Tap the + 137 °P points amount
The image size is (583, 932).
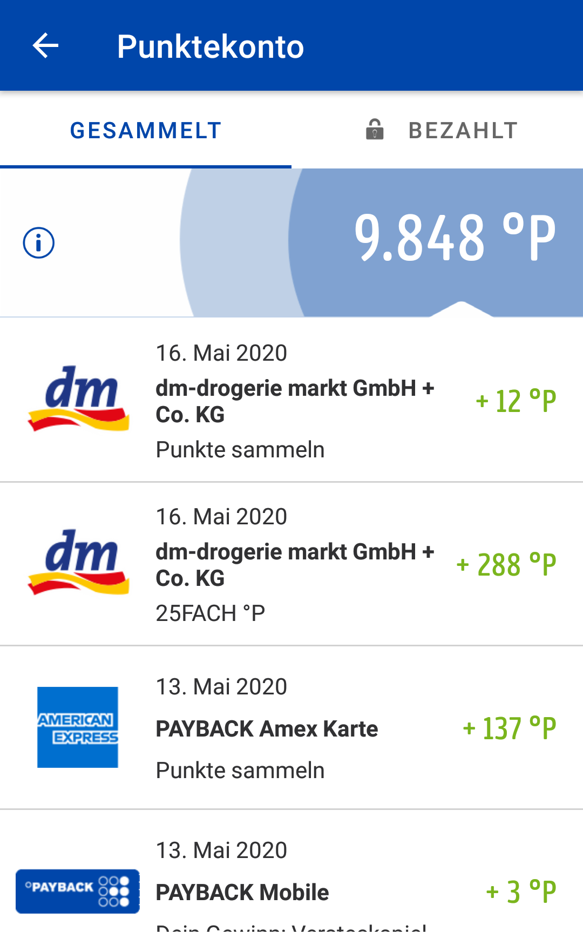[510, 728]
